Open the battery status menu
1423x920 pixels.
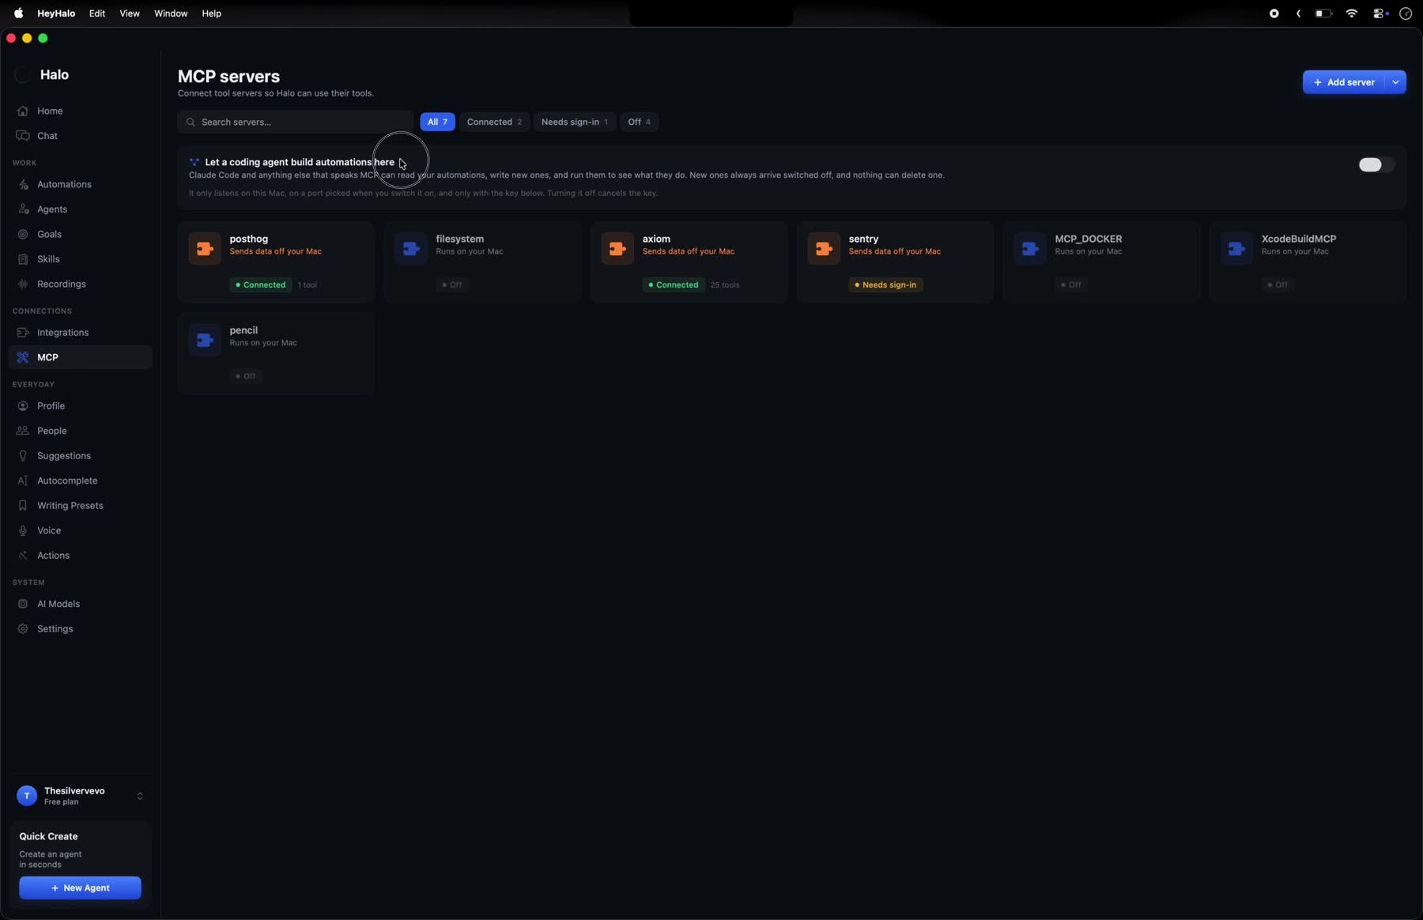(x=1323, y=13)
